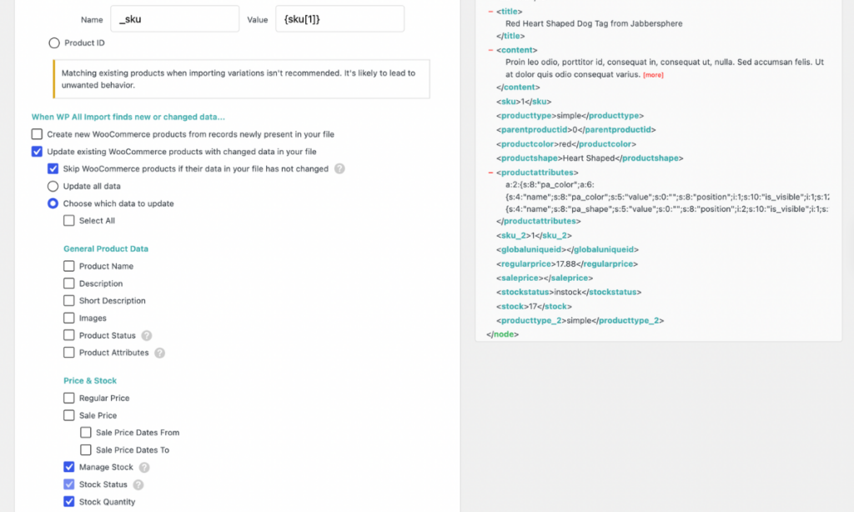Image resolution: width=854 pixels, height=512 pixels.
Task: Check the Description checkbox
Action: pyautogui.click(x=68, y=284)
